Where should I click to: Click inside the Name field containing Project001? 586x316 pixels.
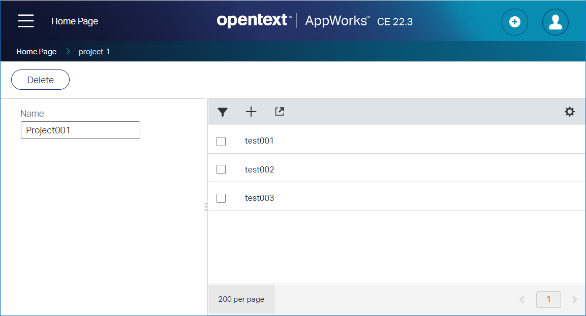pos(80,130)
